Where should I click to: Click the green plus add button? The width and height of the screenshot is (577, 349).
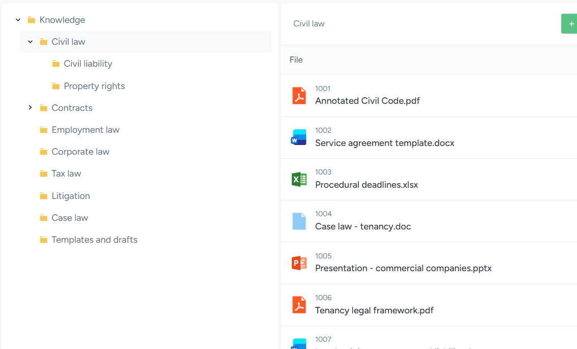pos(569,23)
